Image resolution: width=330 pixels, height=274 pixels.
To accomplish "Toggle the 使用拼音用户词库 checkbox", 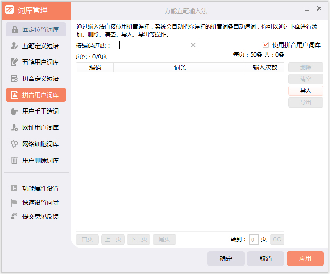I will (x=266, y=45).
